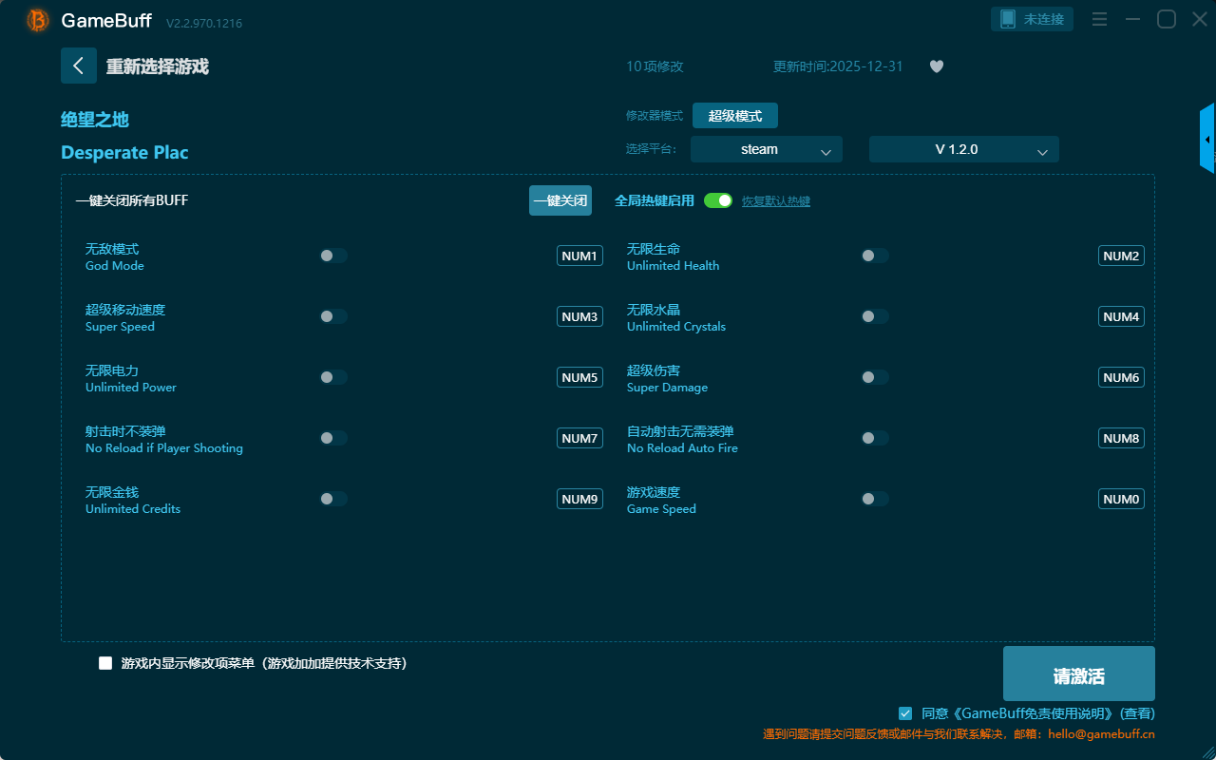Open the steam platform dropdown
Viewport: 1216px width, 760px height.
tap(766, 149)
